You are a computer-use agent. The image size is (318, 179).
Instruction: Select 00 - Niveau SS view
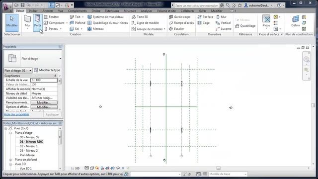[29, 137]
